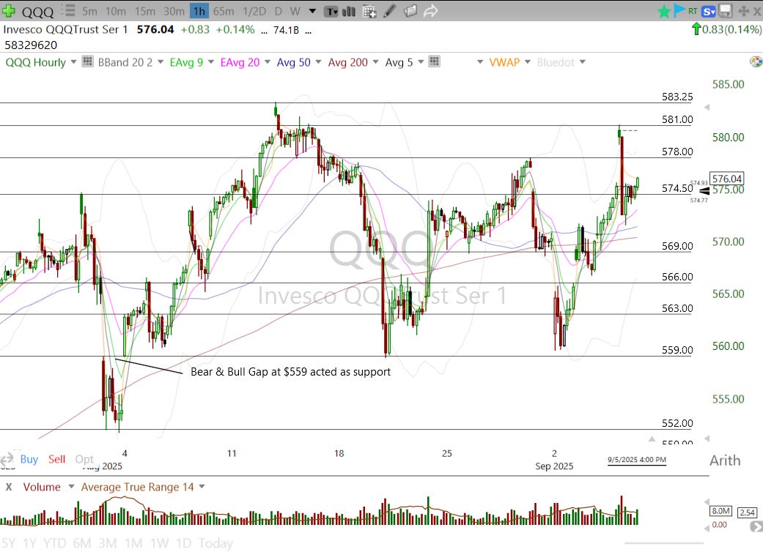Click the Buy link
The image size is (763, 552).
pyautogui.click(x=29, y=459)
